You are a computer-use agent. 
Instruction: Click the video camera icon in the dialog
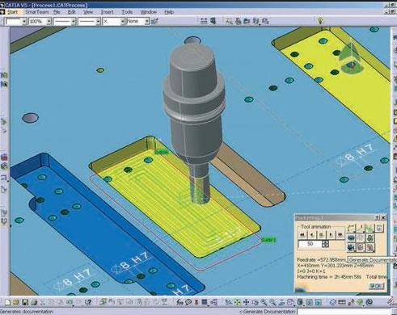tap(351, 247)
